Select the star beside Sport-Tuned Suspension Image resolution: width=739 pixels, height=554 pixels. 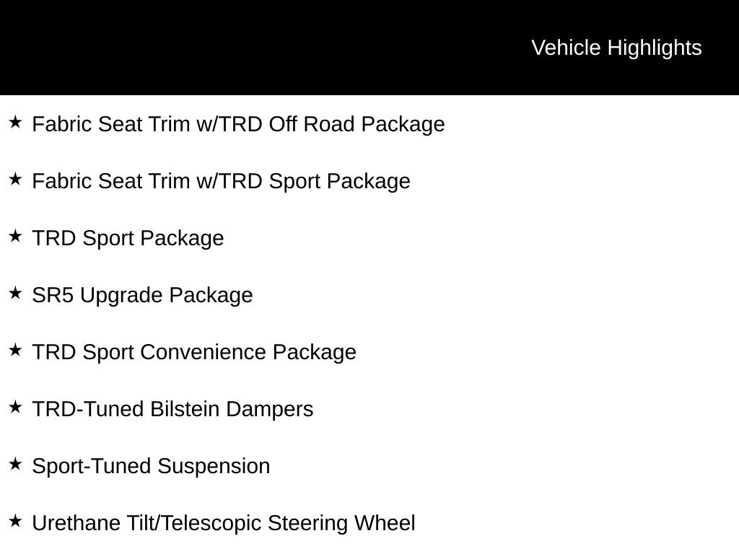point(15,465)
